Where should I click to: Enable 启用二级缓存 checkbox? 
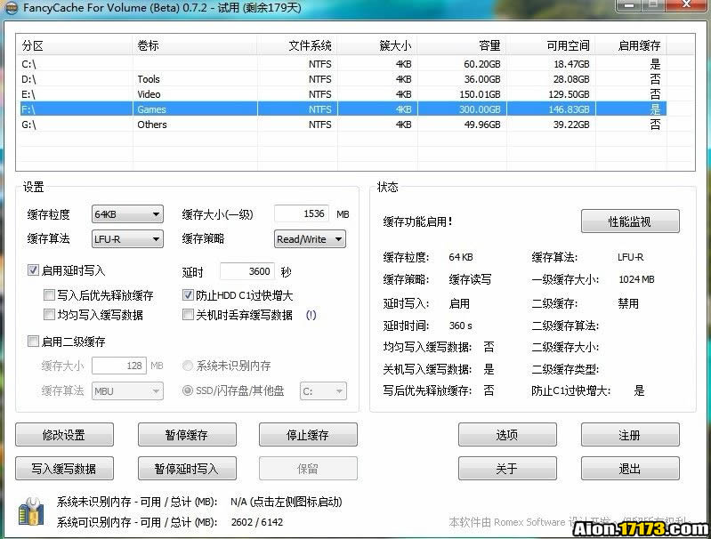coord(33,342)
